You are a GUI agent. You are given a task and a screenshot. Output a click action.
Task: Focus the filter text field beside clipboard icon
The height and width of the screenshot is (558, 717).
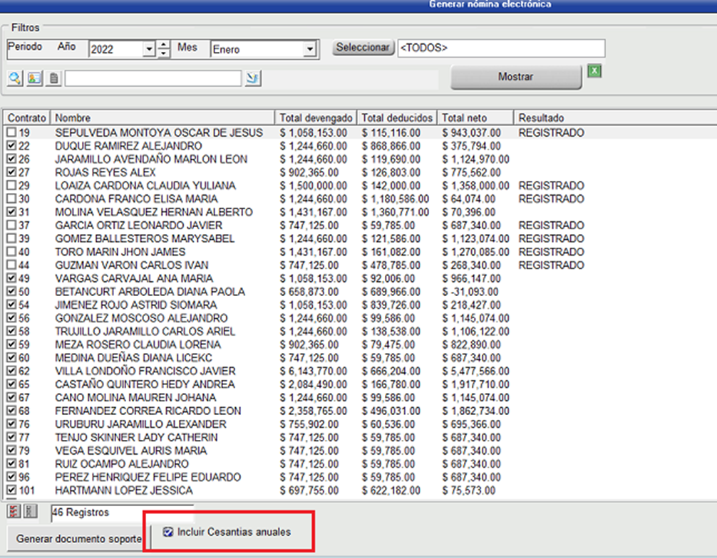pyautogui.click(x=153, y=78)
